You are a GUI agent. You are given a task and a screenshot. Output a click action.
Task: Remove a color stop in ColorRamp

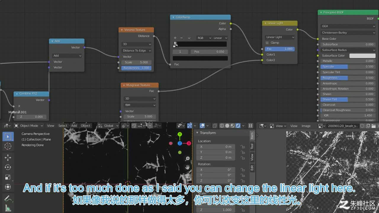pos(182,38)
